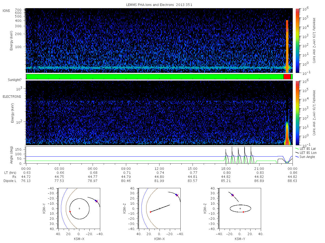Click the orange ion intensity spike

tap(287, 46)
